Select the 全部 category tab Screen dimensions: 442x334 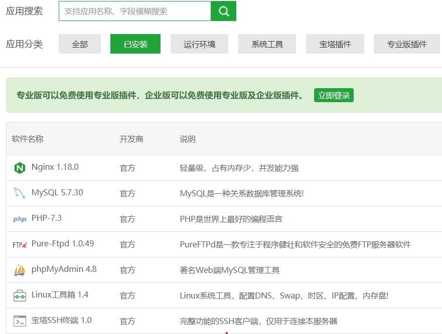coord(80,44)
